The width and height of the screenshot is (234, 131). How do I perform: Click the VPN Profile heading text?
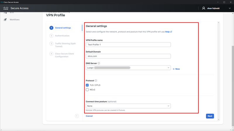pyautogui.click(x=56, y=15)
